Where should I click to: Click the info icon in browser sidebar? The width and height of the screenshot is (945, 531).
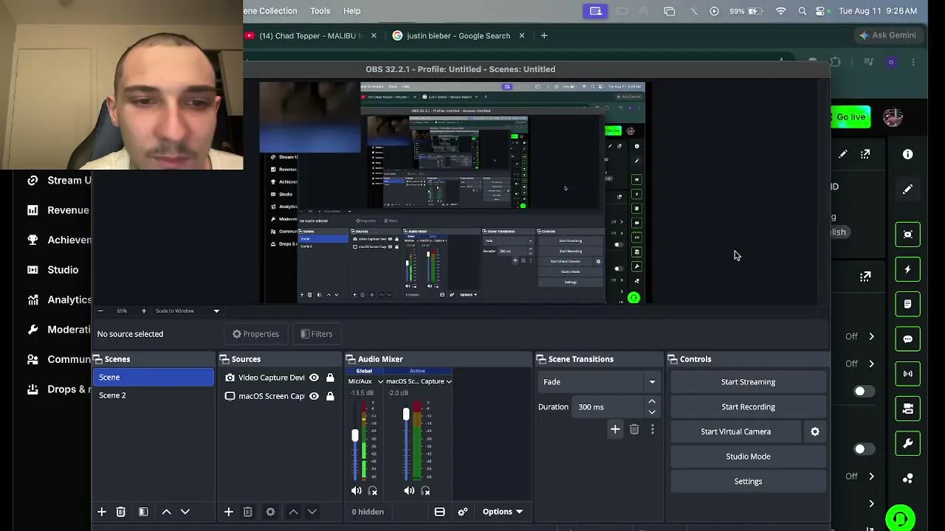[908, 154]
